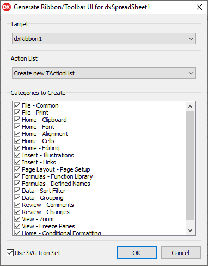Click the Cancel button
Image resolution: width=208 pixels, height=266 pixels.
[x=181, y=253]
